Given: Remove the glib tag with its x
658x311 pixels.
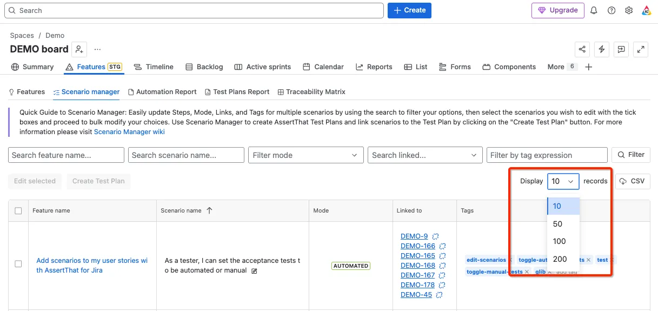Looking at the screenshot, I should tap(549, 272).
